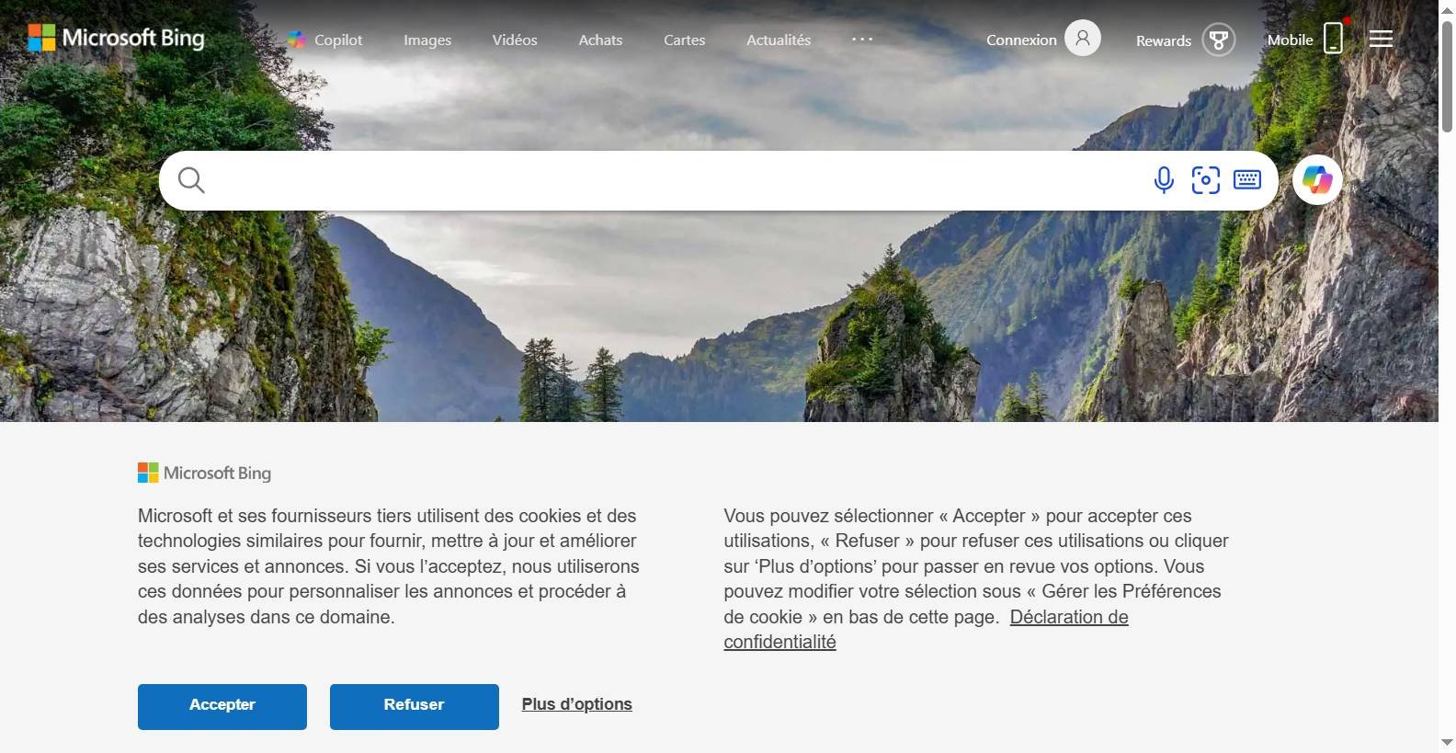
Task: Accept cookies with Accepter button
Action: [x=222, y=707]
